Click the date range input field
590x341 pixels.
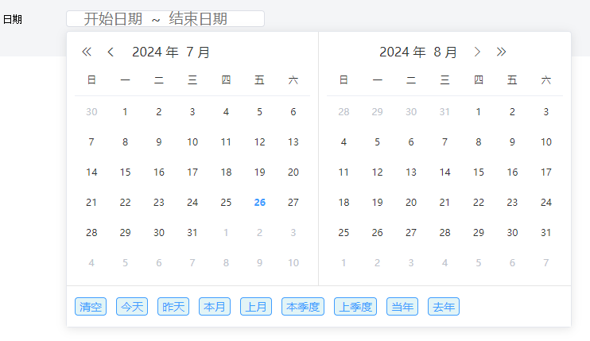pos(165,19)
